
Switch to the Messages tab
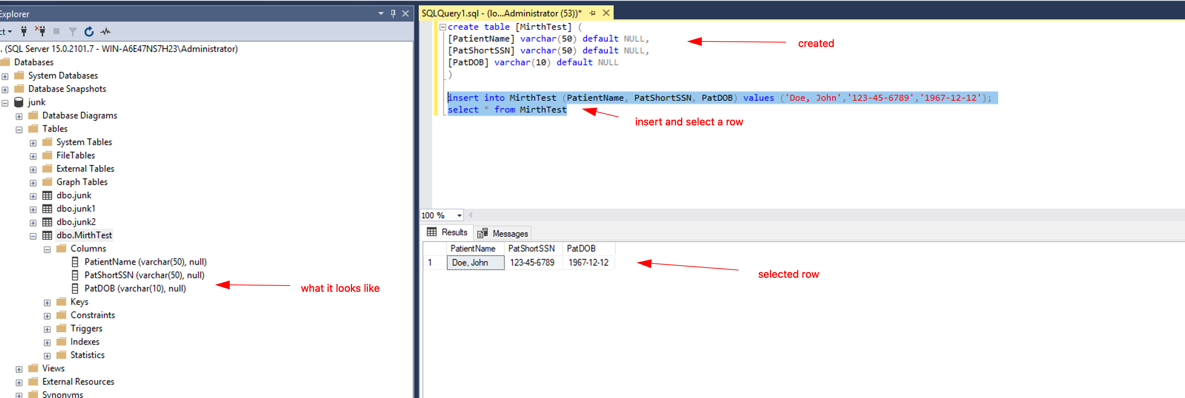point(502,233)
